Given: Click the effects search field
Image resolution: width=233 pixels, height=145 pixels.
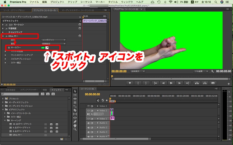Looking at the screenshot, I should [20, 94].
